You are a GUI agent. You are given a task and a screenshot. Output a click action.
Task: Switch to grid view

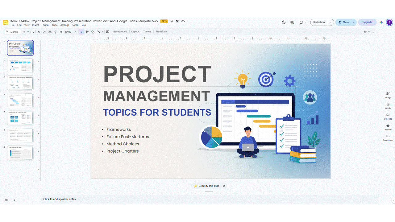[6, 200]
